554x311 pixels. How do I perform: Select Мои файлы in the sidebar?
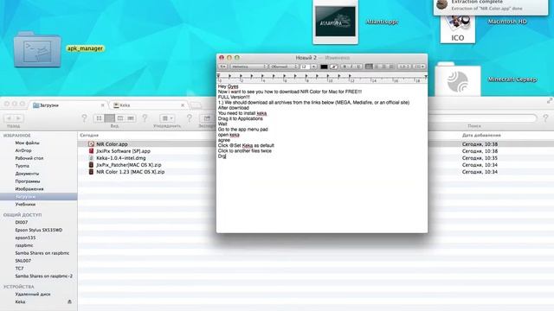pyautogui.click(x=27, y=143)
